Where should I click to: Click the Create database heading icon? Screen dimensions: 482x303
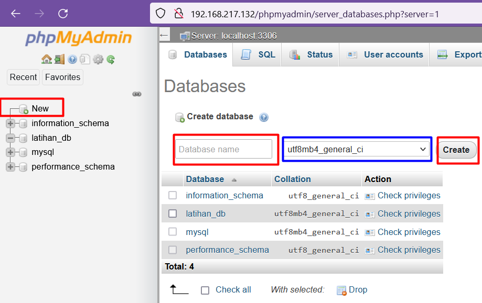180,117
